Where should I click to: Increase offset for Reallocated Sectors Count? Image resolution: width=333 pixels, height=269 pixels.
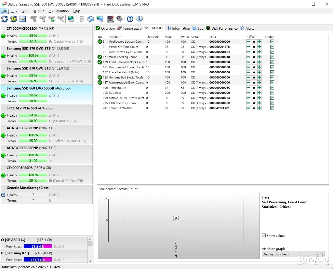tap(259, 42)
